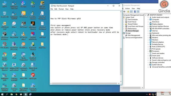Open View menu in Computer Management
This screenshot has width=171, height=96.
tap(133, 9)
